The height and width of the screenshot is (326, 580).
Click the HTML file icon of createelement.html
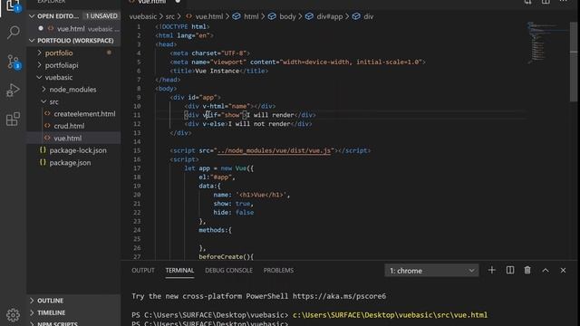[x=47, y=113]
